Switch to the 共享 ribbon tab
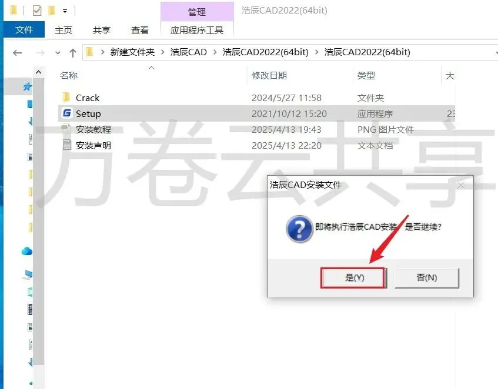This screenshot has width=498, height=389. [x=102, y=30]
